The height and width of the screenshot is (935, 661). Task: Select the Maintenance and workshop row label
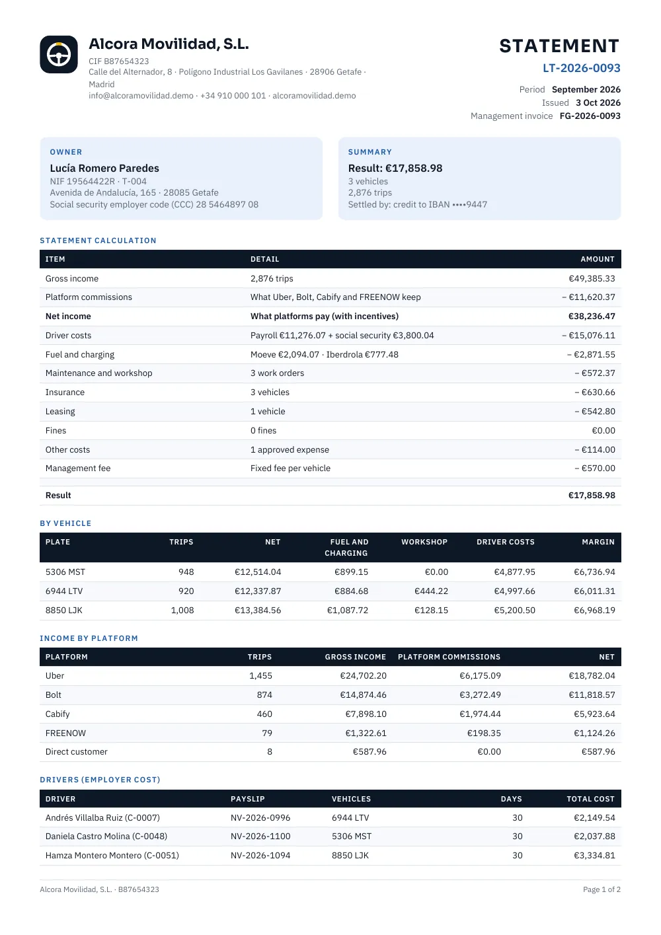point(99,373)
